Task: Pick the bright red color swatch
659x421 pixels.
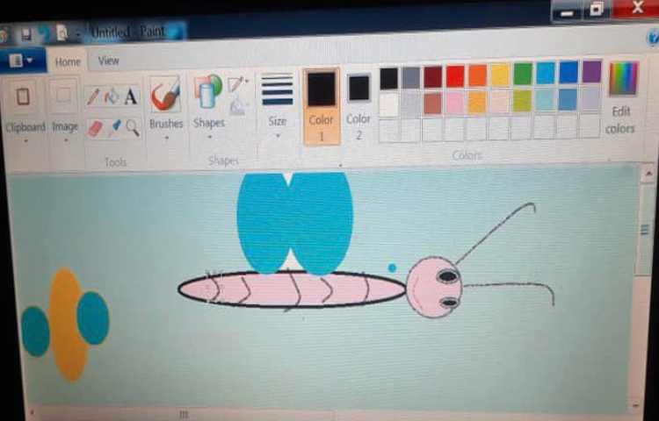Action: [455, 76]
